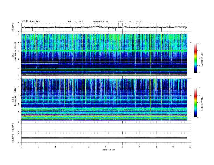Viewport: 214px width, 165px height.
Task: Select the "start UT = 2 :40: 1" text
Action: (x=131, y=22)
